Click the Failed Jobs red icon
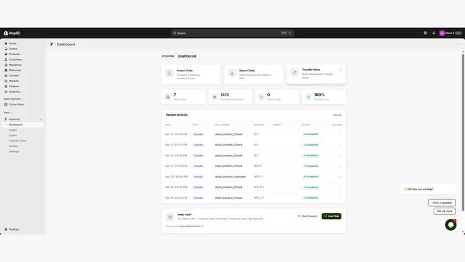 (x=261, y=97)
